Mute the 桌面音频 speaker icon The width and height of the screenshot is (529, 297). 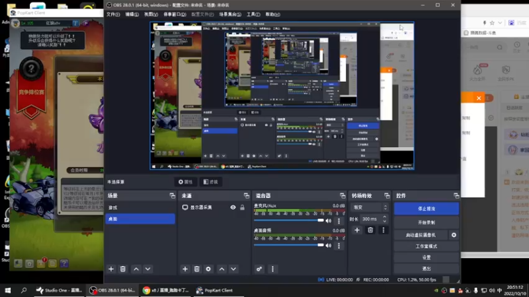pos(329,246)
